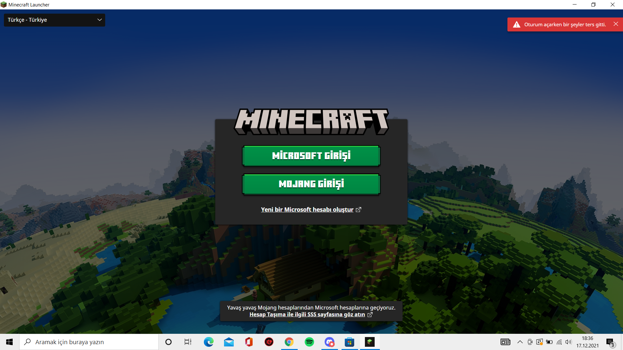Open the Mail app in the taskbar
Viewport: 623px width, 350px height.
[x=229, y=342]
